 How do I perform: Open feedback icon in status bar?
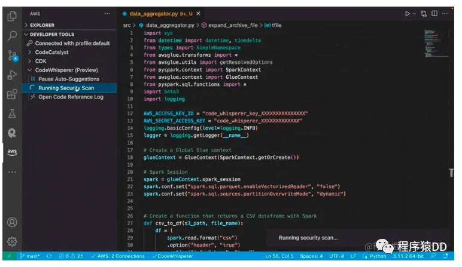click(433, 256)
